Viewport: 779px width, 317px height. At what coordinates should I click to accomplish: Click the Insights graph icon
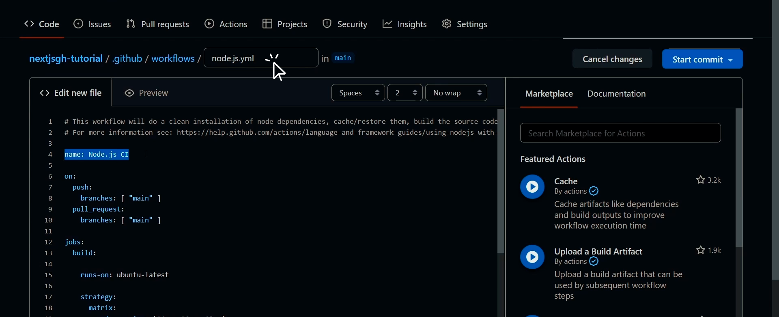pos(387,24)
